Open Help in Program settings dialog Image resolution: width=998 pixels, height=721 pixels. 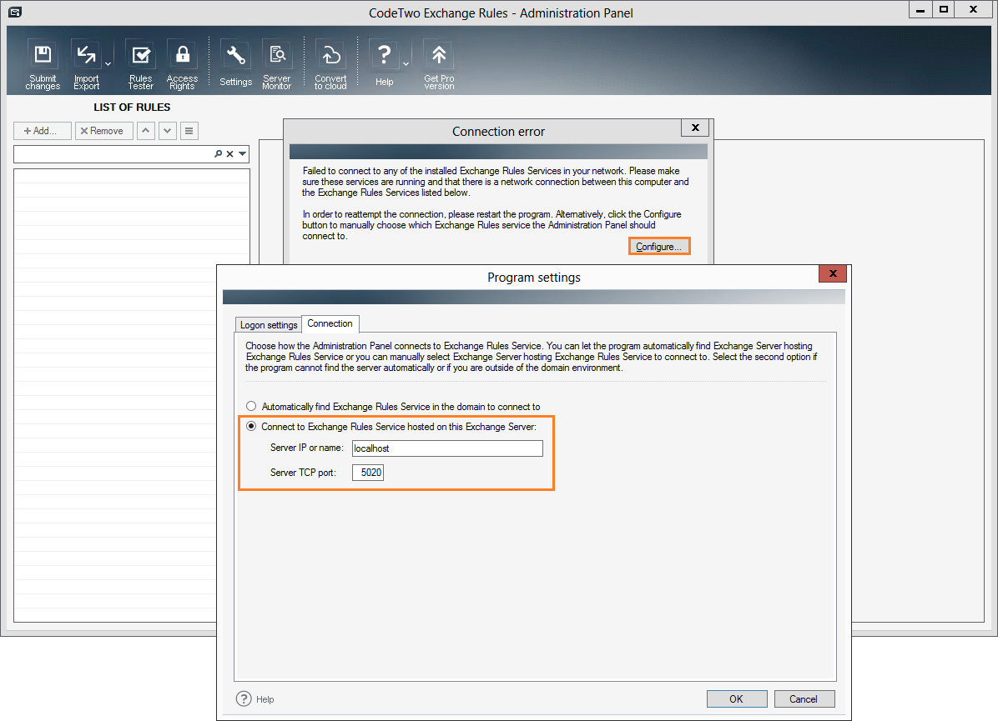point(255,698)
